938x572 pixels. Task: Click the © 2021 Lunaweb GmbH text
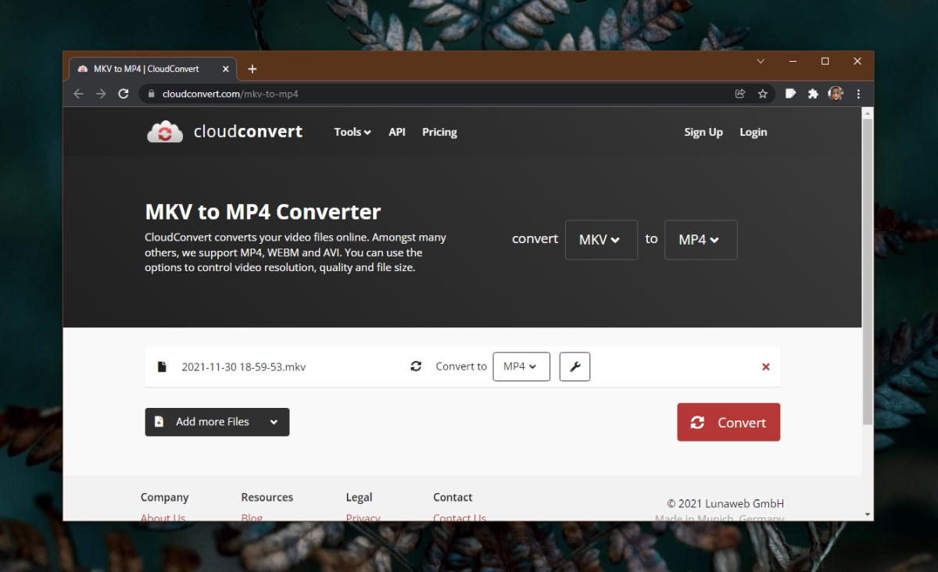click(725, 503)
